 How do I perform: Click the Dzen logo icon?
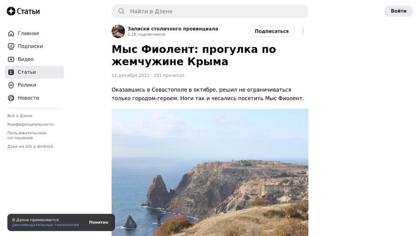[x=11, y=11]
